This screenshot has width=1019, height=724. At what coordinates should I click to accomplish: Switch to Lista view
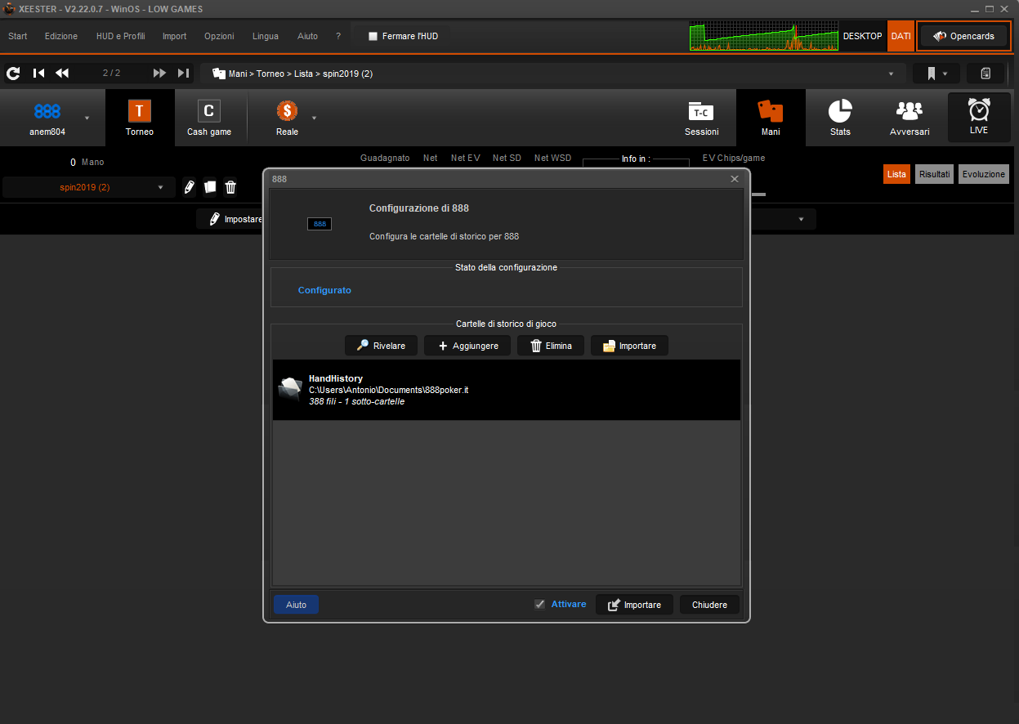(896, 174)
